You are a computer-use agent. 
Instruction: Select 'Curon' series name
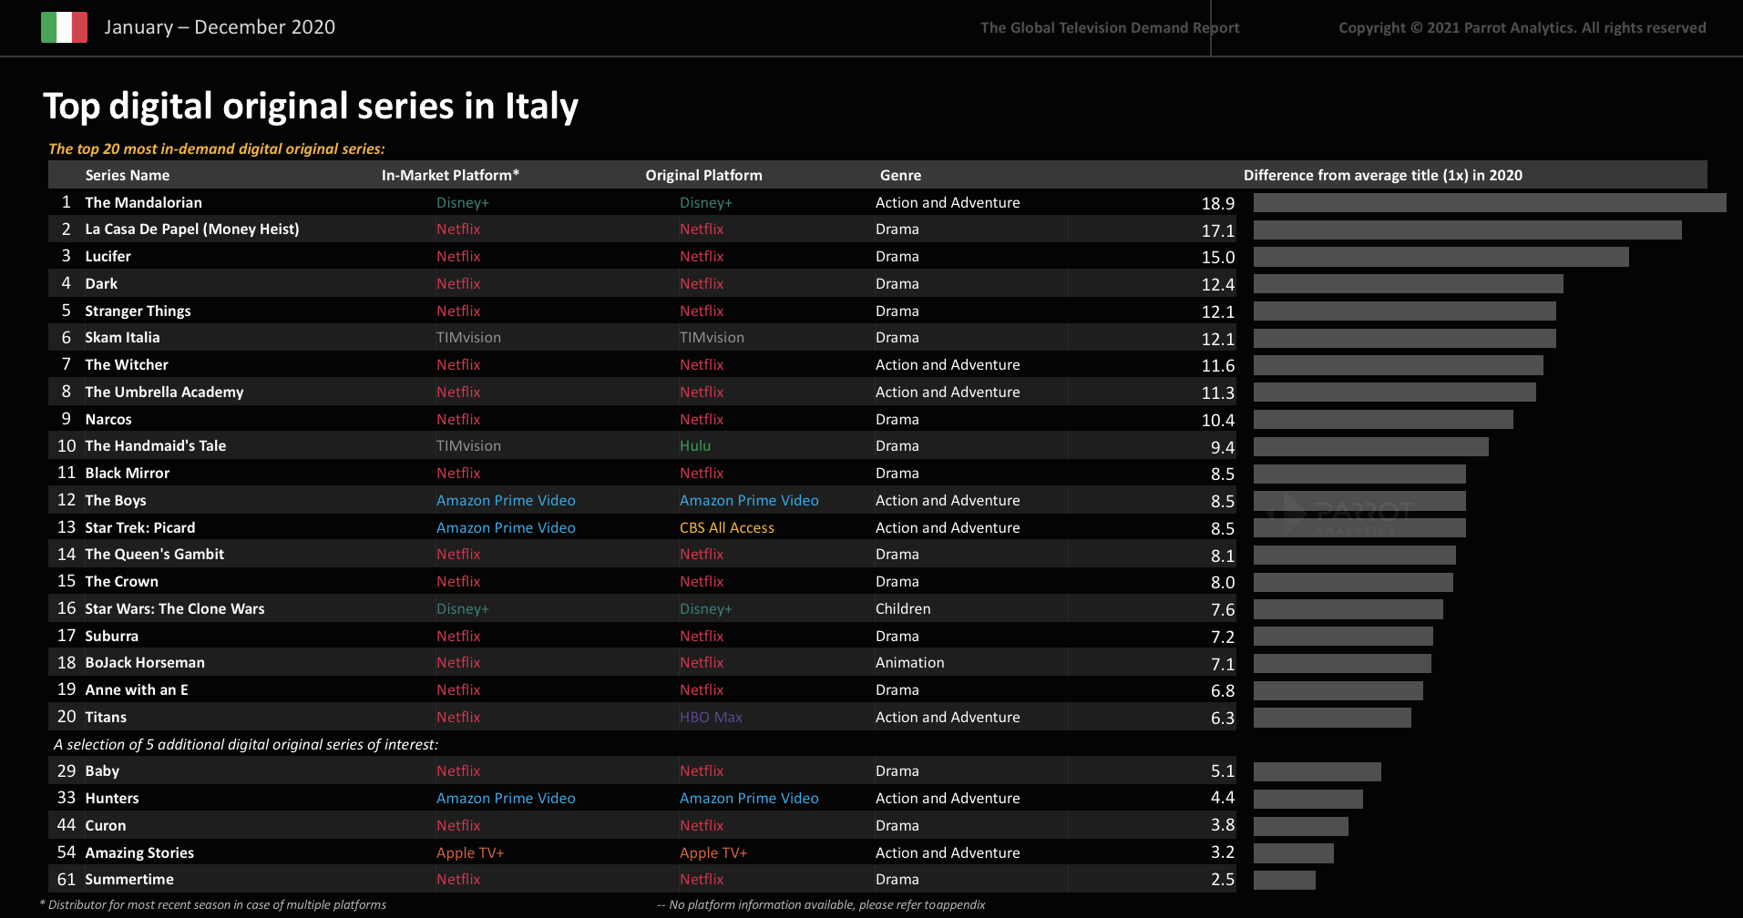tap(106, 825)
